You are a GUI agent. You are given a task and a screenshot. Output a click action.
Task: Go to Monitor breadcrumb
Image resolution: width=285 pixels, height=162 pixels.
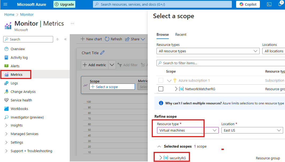(27, 14)
